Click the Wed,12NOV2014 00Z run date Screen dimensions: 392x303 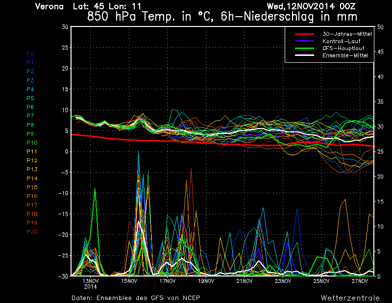tap(311, 6)
